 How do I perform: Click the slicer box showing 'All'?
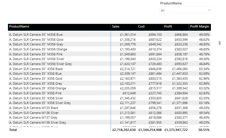[x=183, y=10]
